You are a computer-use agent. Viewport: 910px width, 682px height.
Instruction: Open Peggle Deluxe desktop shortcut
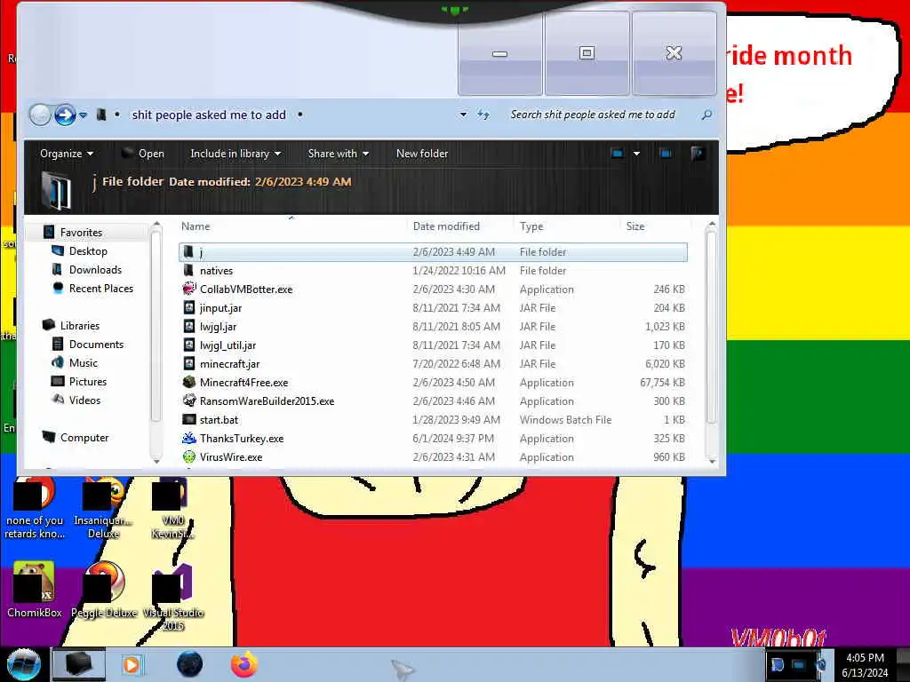click(x=104, y=590)
